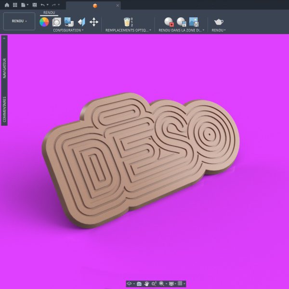
Task: Activate the Orbit navigation tool
Action: pyautogui.click(x=129, y=284)
